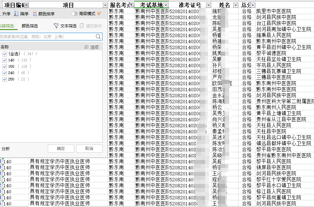Uncheck the (全选) checkbox
The width and height of the screenshot is (314, 207).
pyautogui.click(x=5, y=54)
